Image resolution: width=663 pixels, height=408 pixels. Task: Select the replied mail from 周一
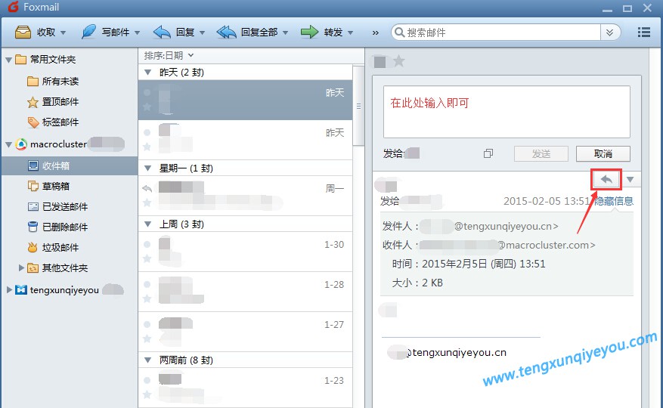[x=245, y=196]
